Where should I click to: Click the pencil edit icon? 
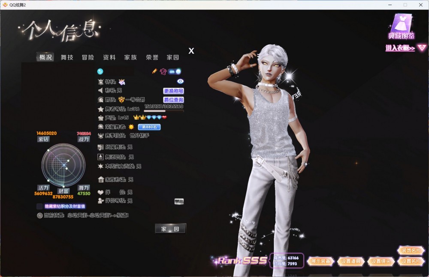coord(154,71)
